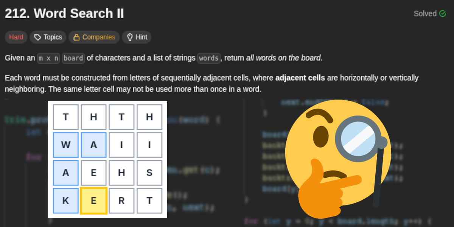Click the Hard difficulty badge
The height and width of the screenshot is (227, 454).
(x=16, y=37)
